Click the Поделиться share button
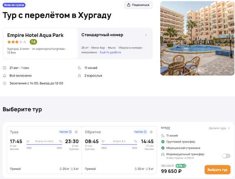The image size is (235, 179). point(138,5)
